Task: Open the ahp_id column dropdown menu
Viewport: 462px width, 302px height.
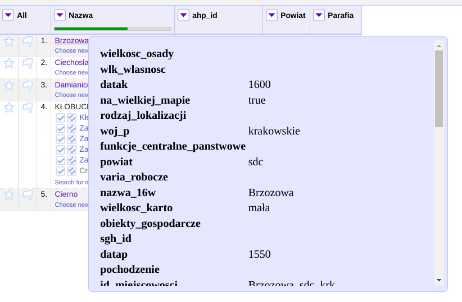Action: click(183, 15)
